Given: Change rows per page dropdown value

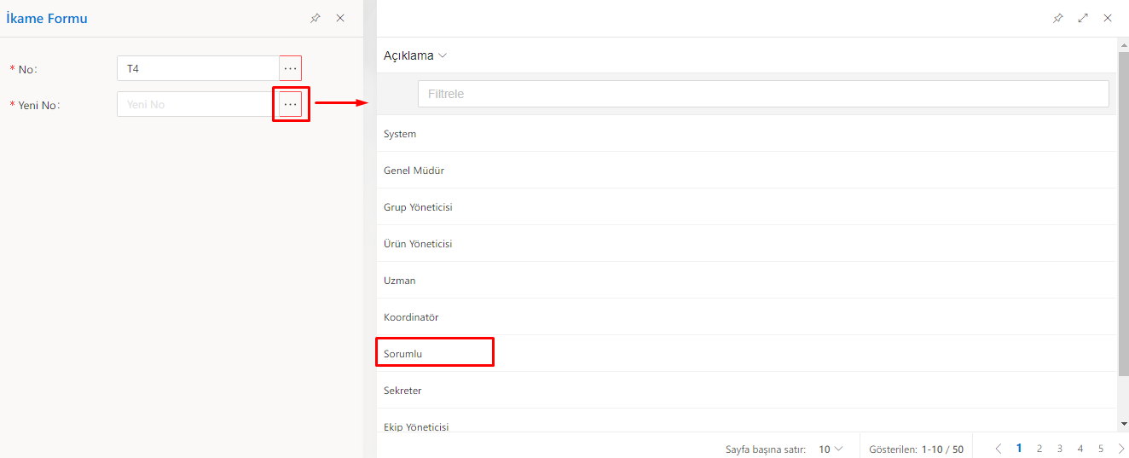Looking at the screenshot, I should [831, 449].
